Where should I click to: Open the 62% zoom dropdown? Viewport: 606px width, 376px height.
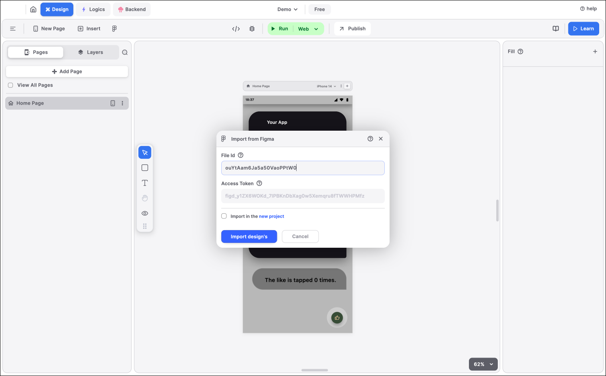coord(483,364)
